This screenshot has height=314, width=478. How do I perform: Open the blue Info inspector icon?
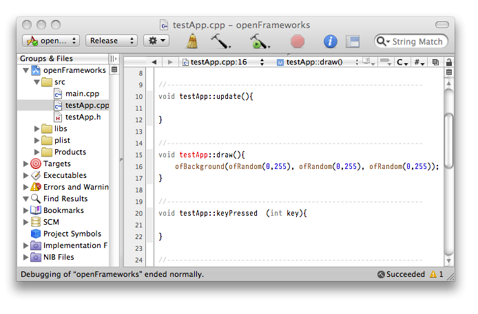tap(331, 41)
